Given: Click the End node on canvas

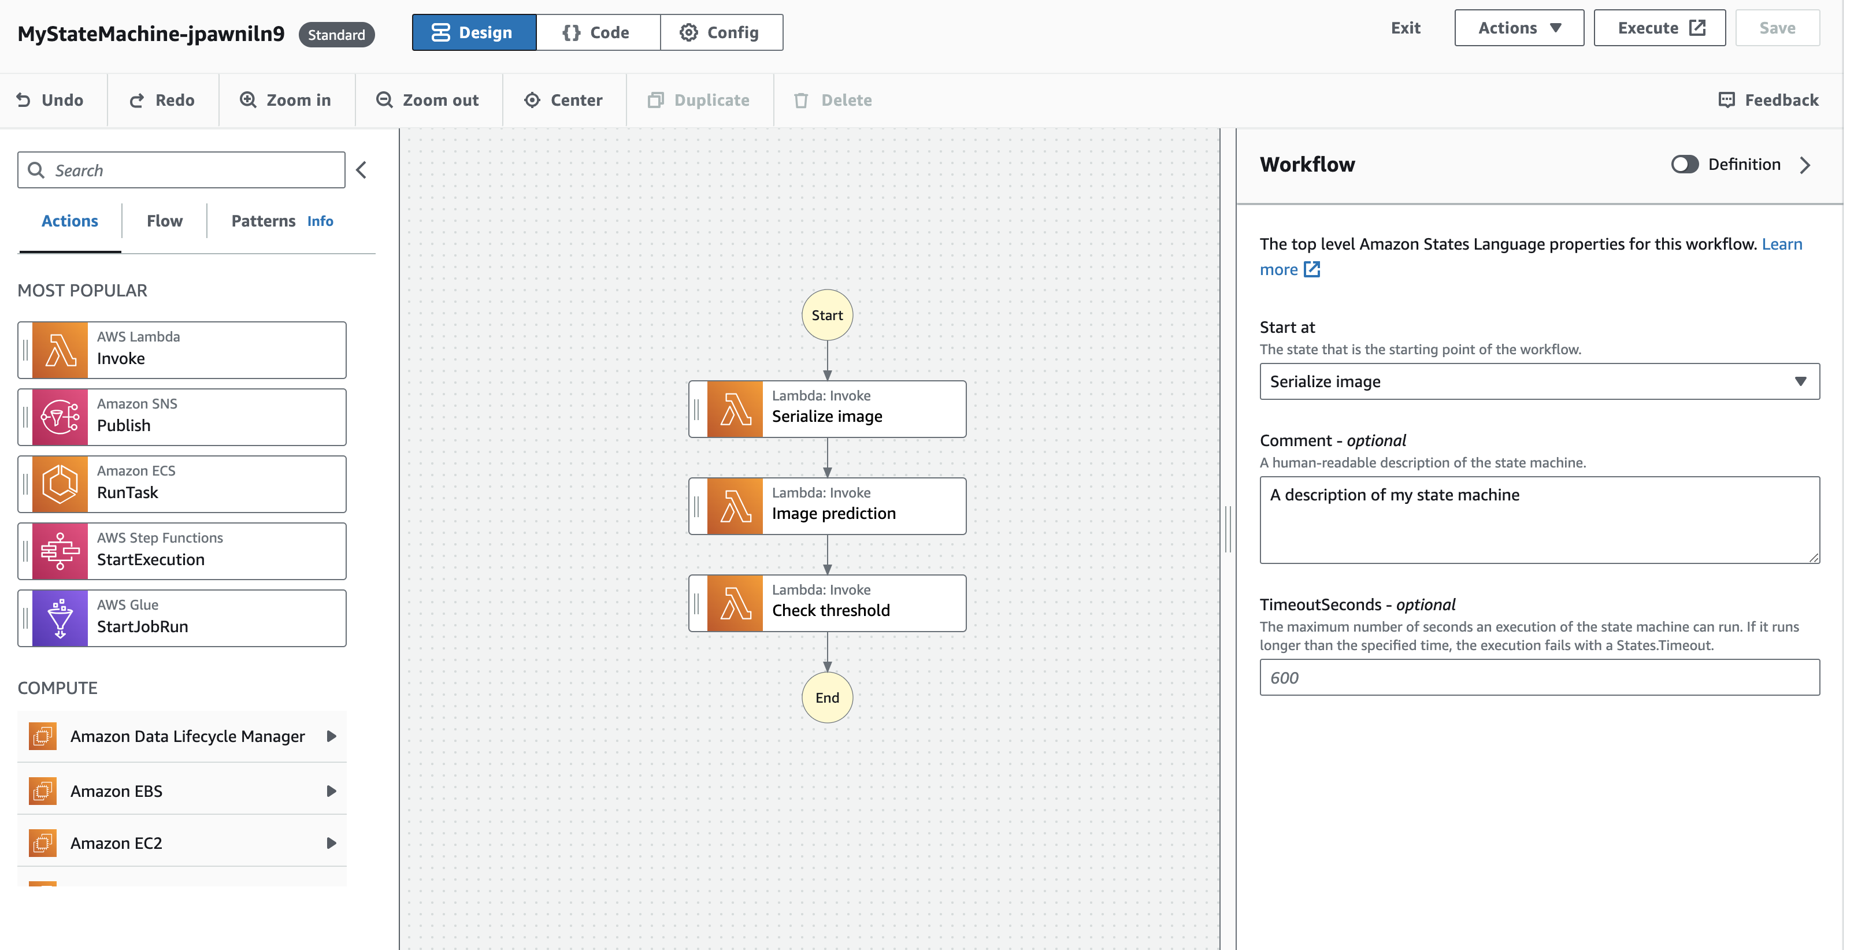Looking at the screenshot, I should [x=827, y=697].
